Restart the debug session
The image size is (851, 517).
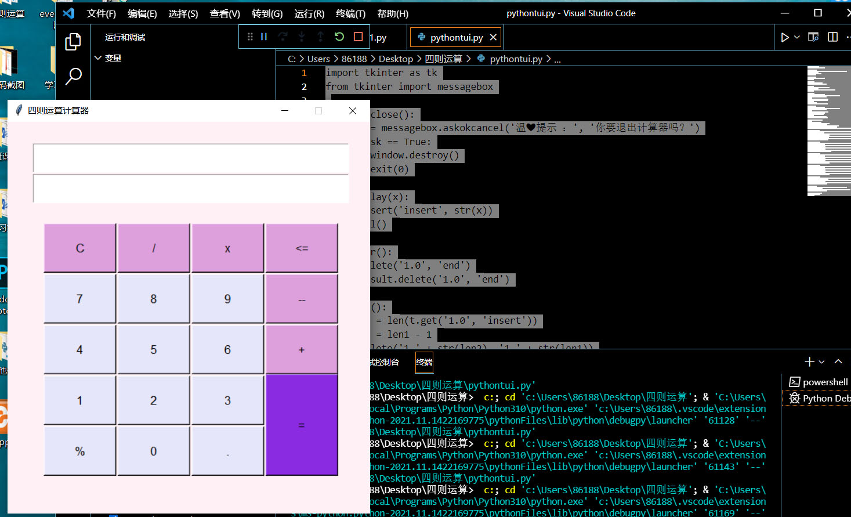click(x=339, y=37)
